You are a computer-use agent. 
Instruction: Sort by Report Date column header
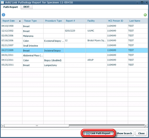tap(12, 21)
